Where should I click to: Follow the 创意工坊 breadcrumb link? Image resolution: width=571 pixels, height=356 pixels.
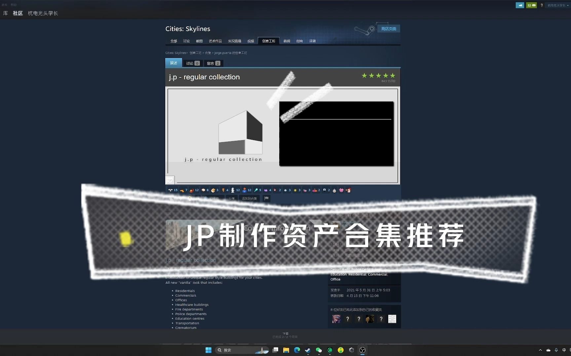coord(196,53)
